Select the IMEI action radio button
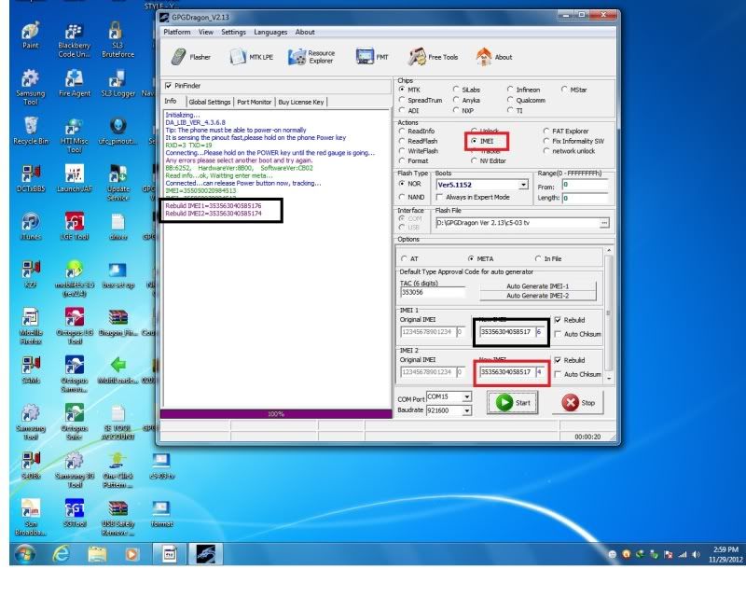This screenshot has width=746, height=597. coord(474,141)
